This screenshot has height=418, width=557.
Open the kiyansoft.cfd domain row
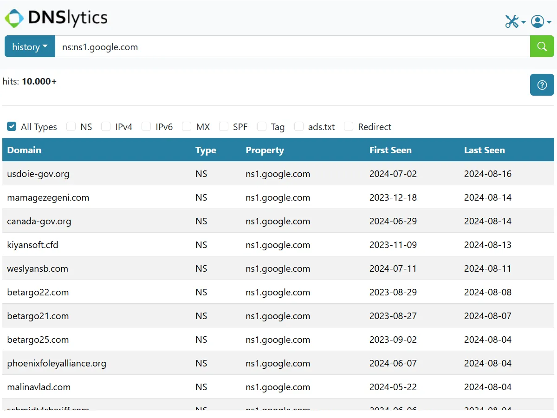tap(32, 245)
